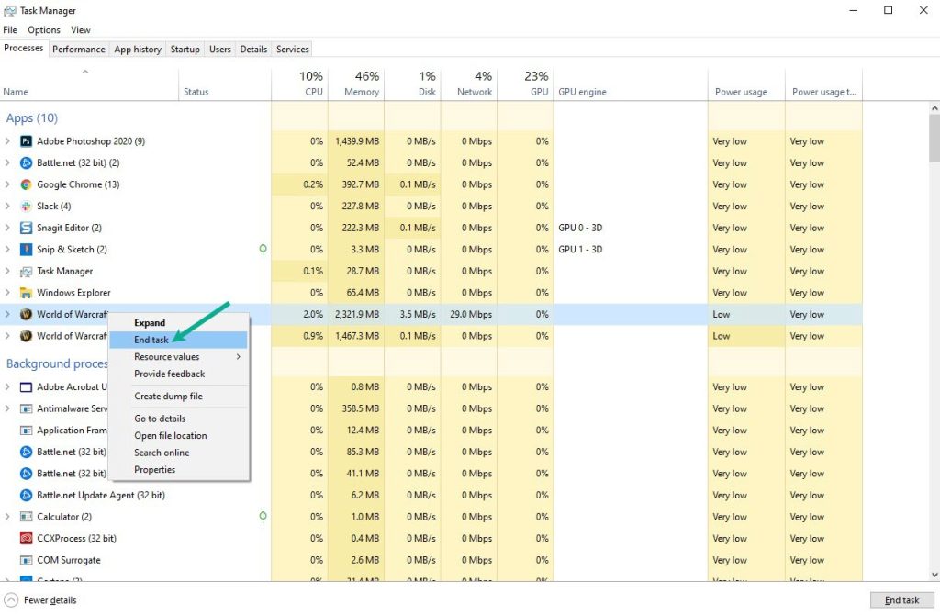Switch to the App history tab
This screenshot has height=615, width=940.
138,50
